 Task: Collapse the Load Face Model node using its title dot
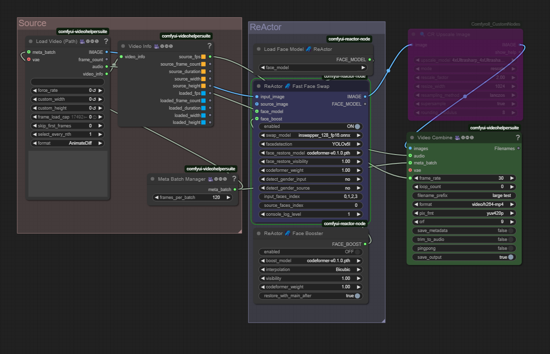tap(258, 49)
